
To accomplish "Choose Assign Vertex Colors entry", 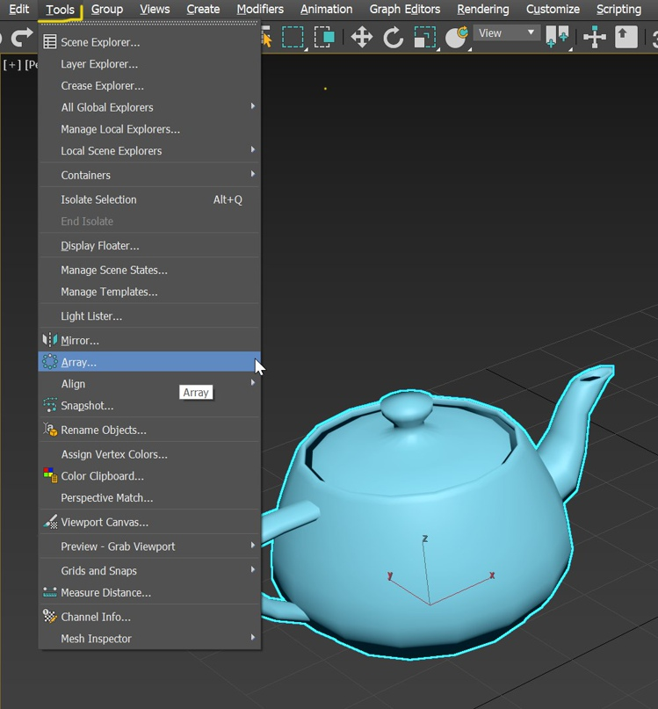I will tap(149, 454).
